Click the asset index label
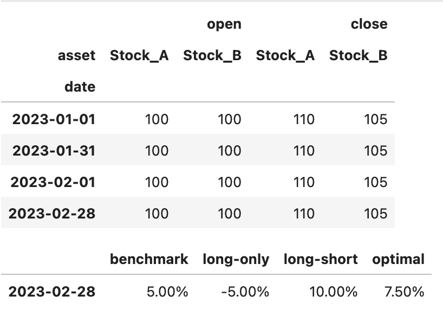 (x=76, y=56)
